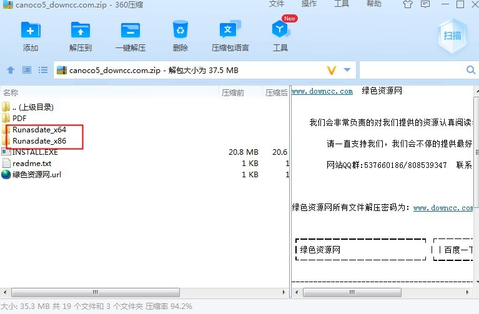Click the INSTALL.EXE file icon
The height and width of the screenshot is (314, 479).
(6, 152)
